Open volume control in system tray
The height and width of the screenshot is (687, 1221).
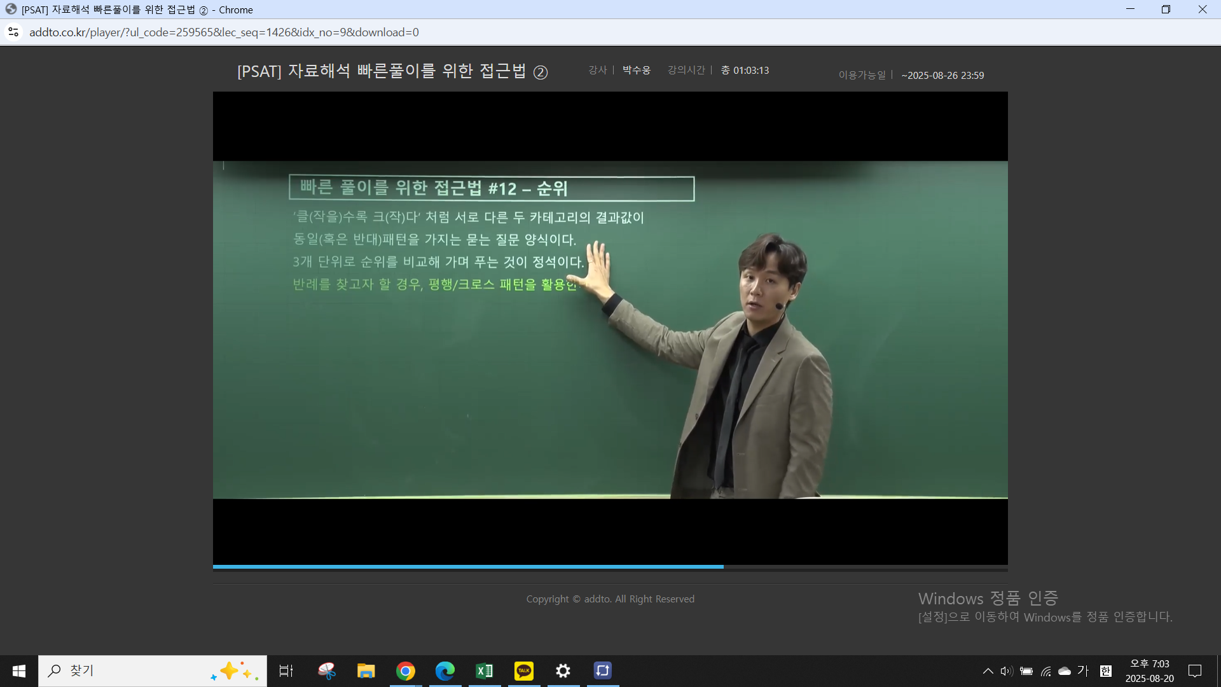(x=1006, y=671)
